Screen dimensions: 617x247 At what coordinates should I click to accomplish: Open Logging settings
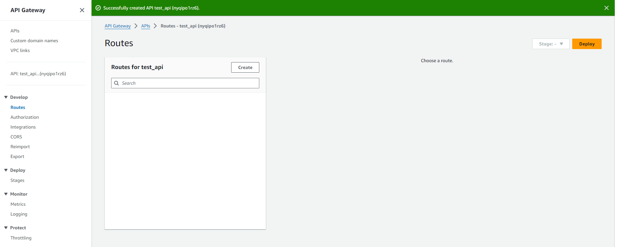click(x=19, y=214)
